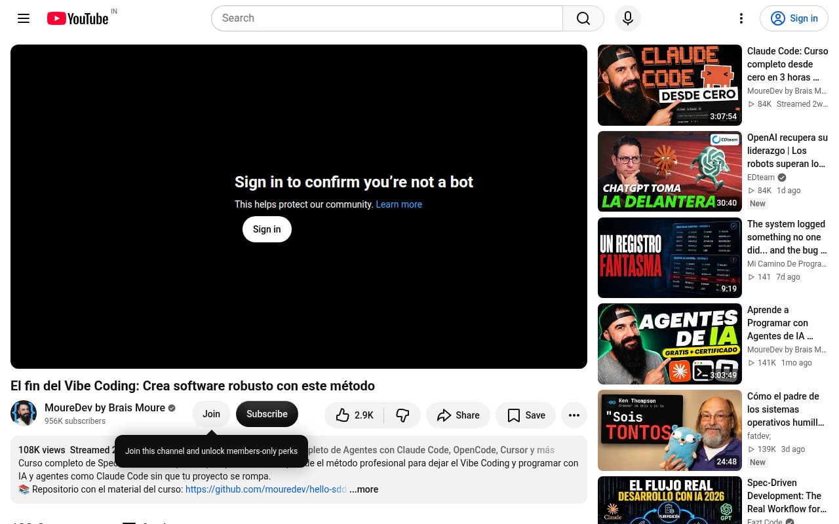The height and width of the screenshot is (524, 839).
Task: Share this video
Action: pos(458,415)
